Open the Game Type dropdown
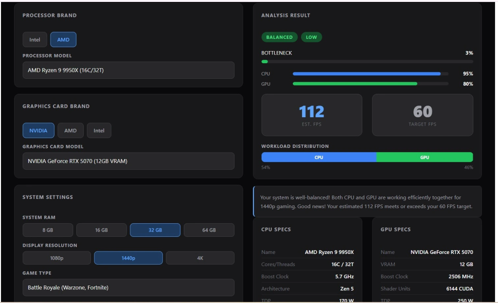The height and width of the screenshot is (303, 498). click(128, 287)
